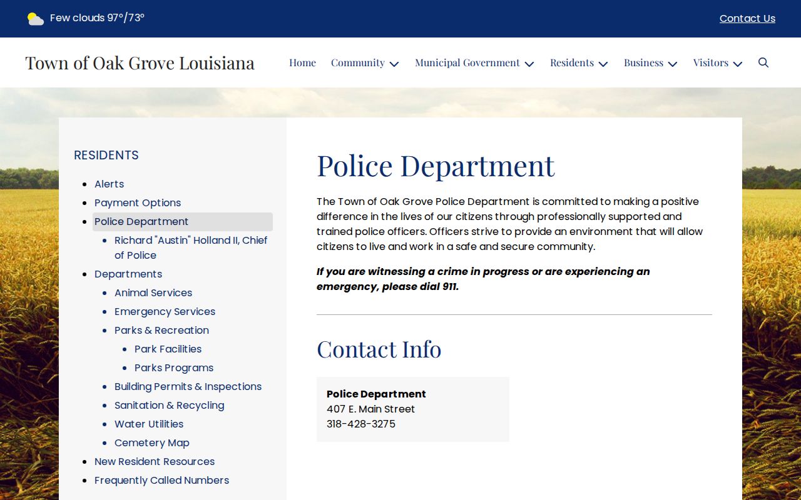Expand the Business menu chevron
The image size is (801, 500).
click(x=673, y=64)
